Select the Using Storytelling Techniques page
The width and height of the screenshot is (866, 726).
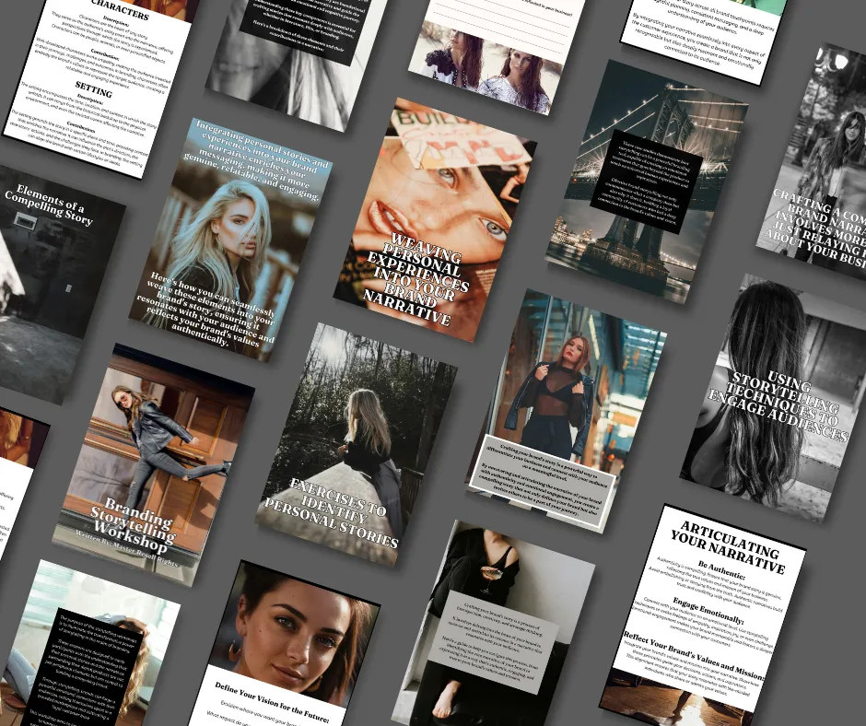tap(773, 398)
